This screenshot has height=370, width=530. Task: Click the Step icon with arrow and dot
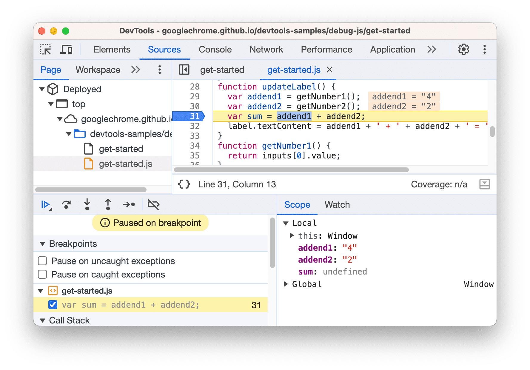coord(129,205)
